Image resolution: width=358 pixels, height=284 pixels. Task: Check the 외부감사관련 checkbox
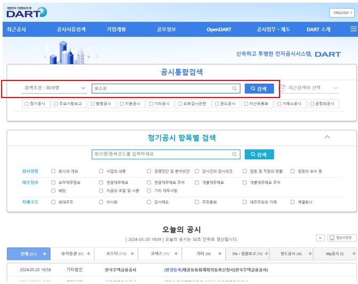point(180,104)
